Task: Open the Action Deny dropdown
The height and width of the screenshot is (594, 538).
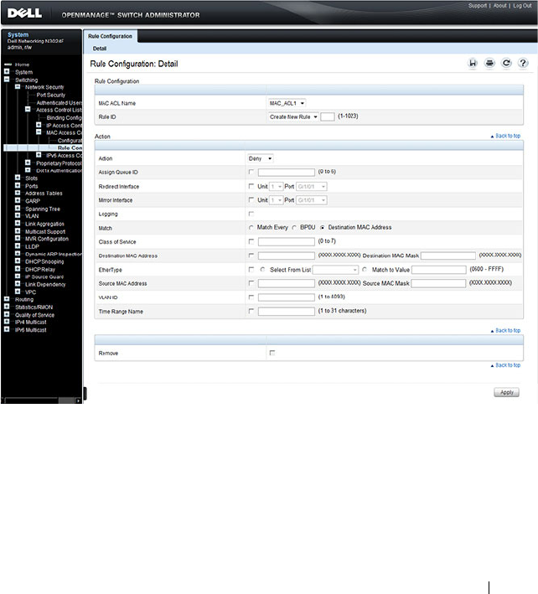Action: pos(261,158)
